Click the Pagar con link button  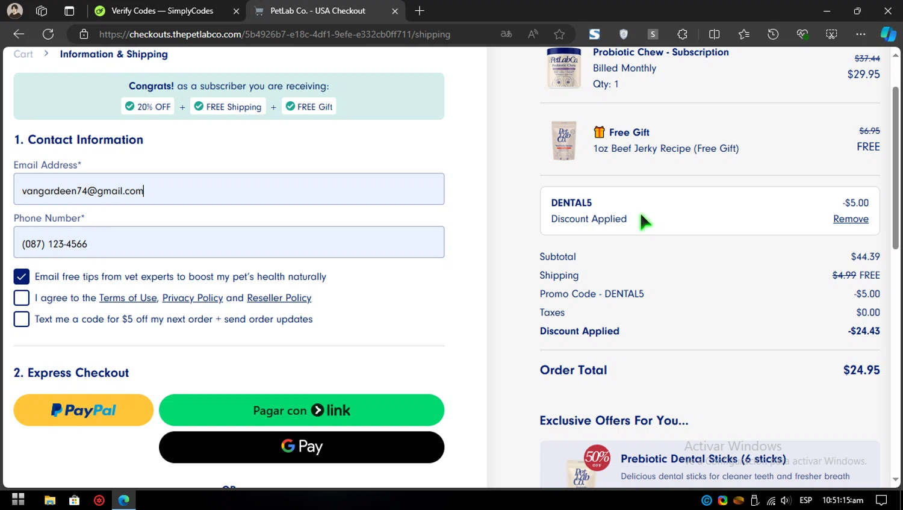pyautogui.click(x=302, y=410)
